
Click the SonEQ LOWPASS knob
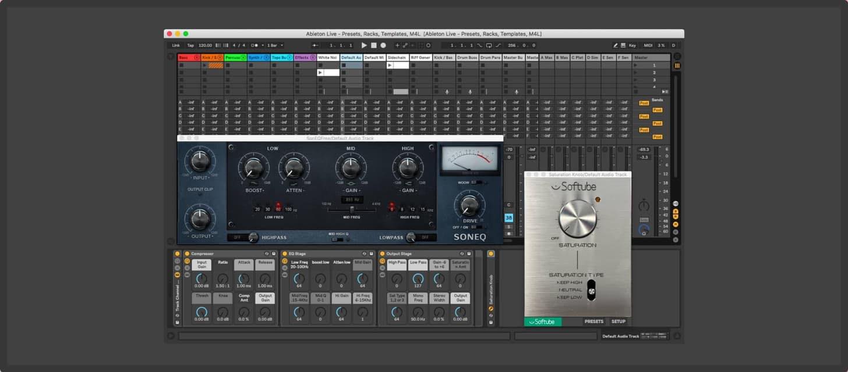[x=411, y=237]
